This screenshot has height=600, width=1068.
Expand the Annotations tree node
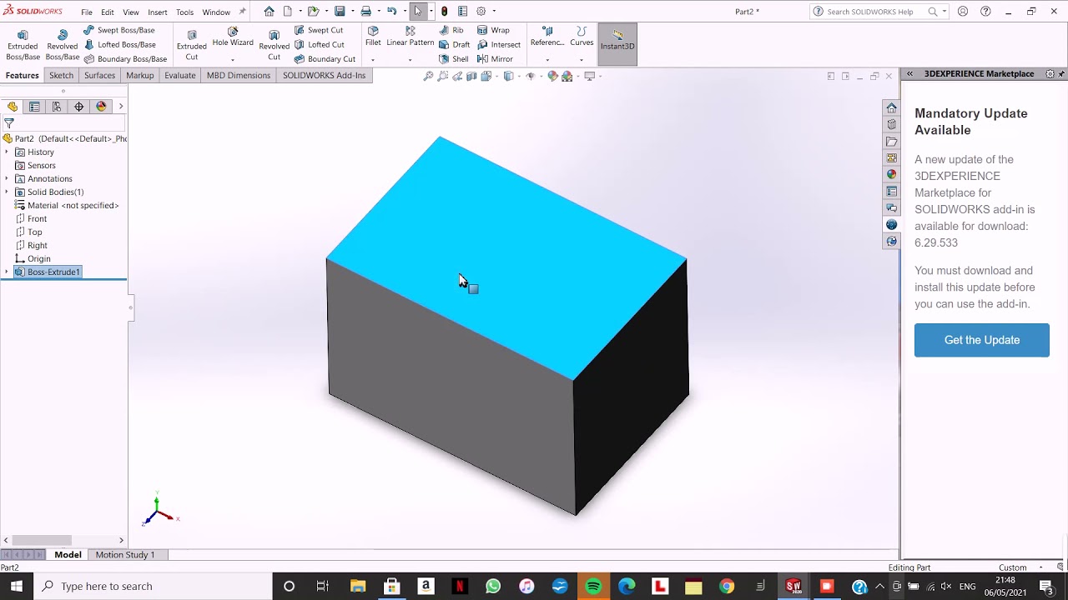pos(7,178)
